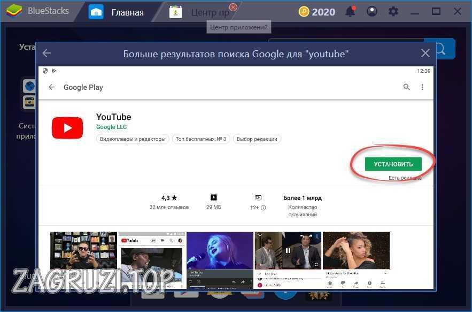Viewport: 472px width, 312px height.
Task: Open the user account profile icon
Action: (x=372, y=11)
